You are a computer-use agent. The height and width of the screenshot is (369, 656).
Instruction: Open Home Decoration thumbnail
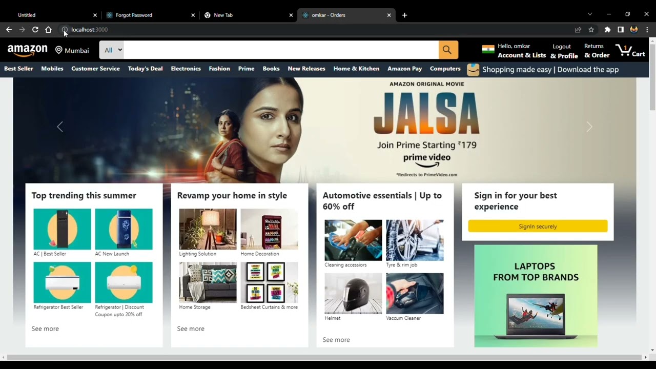coord(269,229)
